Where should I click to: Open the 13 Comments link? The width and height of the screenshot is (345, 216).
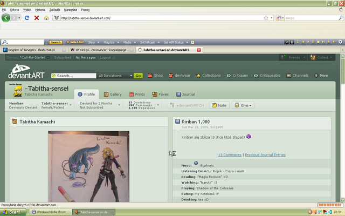coord(229,155)
